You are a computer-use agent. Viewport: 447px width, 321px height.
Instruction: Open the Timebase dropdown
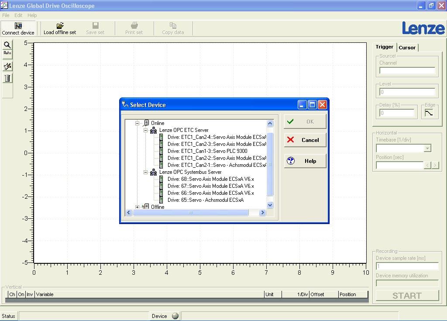pos(427,148)
